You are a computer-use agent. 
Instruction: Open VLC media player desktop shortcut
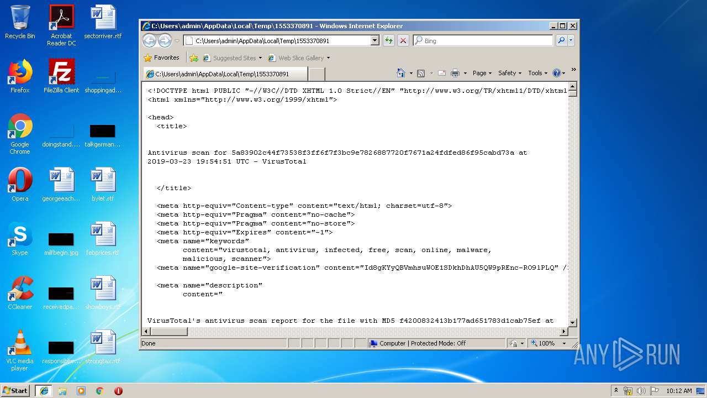(x=20, y=350)
